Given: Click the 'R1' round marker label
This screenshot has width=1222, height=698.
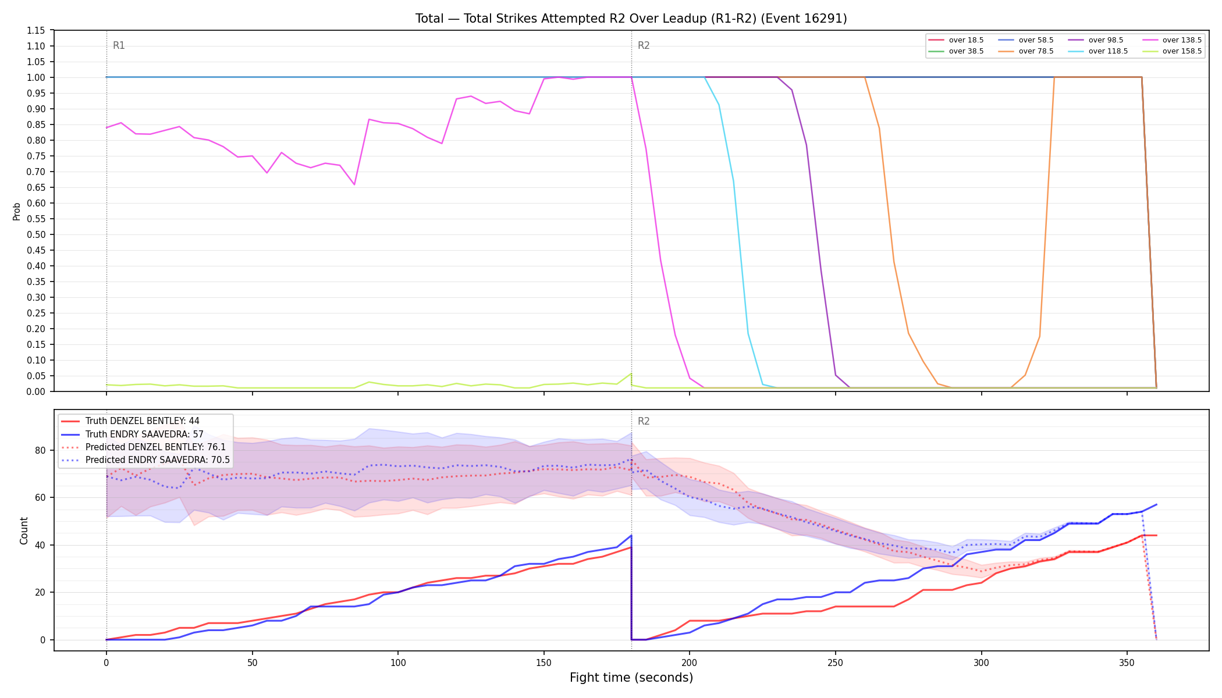Looking at the screenshot, I should click(x=119, y=45).
